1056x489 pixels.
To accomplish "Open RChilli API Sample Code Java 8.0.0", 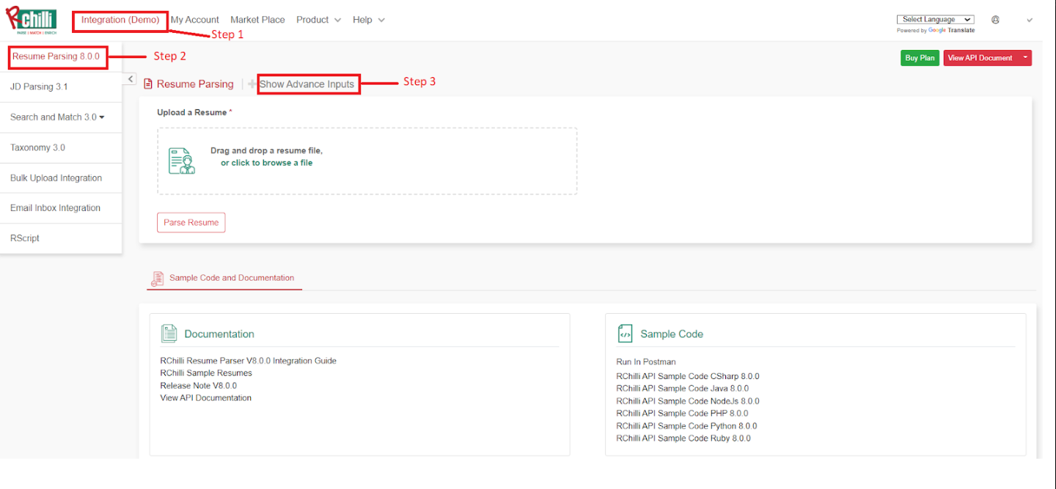I will [x=682, y=389].
